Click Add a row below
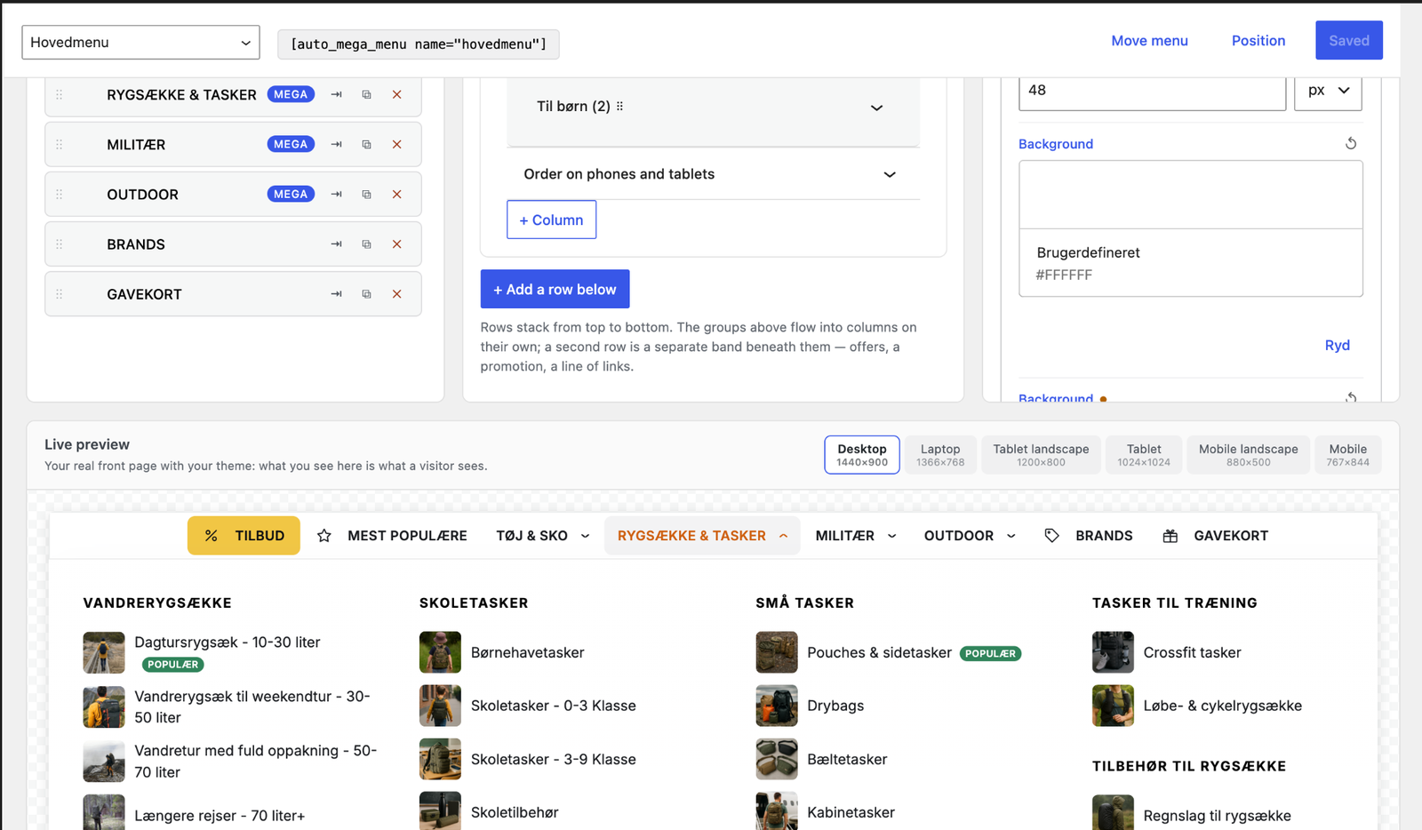The height and width of the screenshot is (830, 1422). [555, 289]
